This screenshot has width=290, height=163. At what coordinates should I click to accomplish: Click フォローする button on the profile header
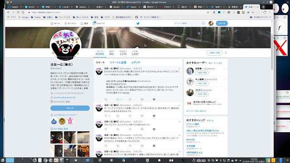pyautogui.click(x=214, y=53)
